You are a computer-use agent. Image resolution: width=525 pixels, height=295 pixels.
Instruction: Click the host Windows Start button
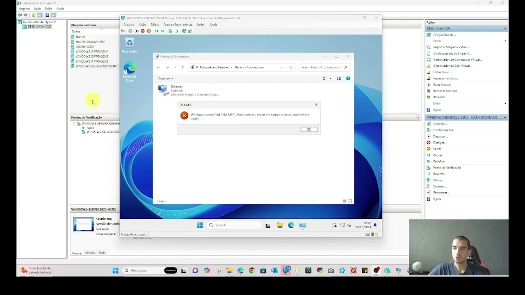click(115, 270)
